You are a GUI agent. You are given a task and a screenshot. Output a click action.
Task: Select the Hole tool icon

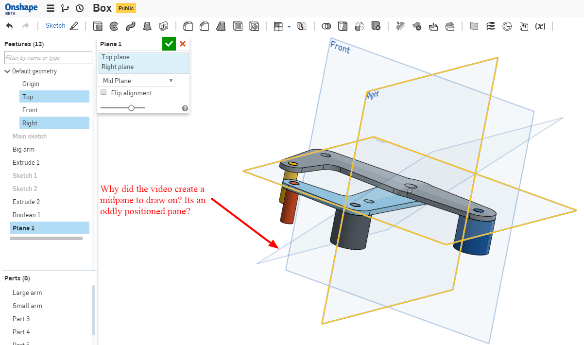[254, 26]
